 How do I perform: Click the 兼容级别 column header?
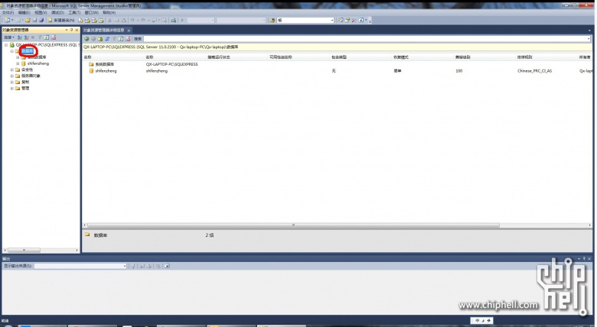462,57
